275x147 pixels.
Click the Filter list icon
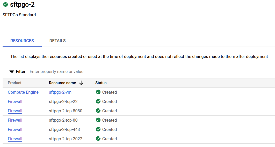click(x=12, y=71)
